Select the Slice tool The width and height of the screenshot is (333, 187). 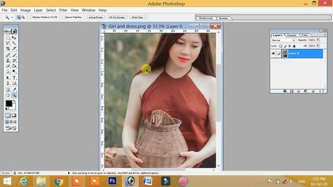14,48
